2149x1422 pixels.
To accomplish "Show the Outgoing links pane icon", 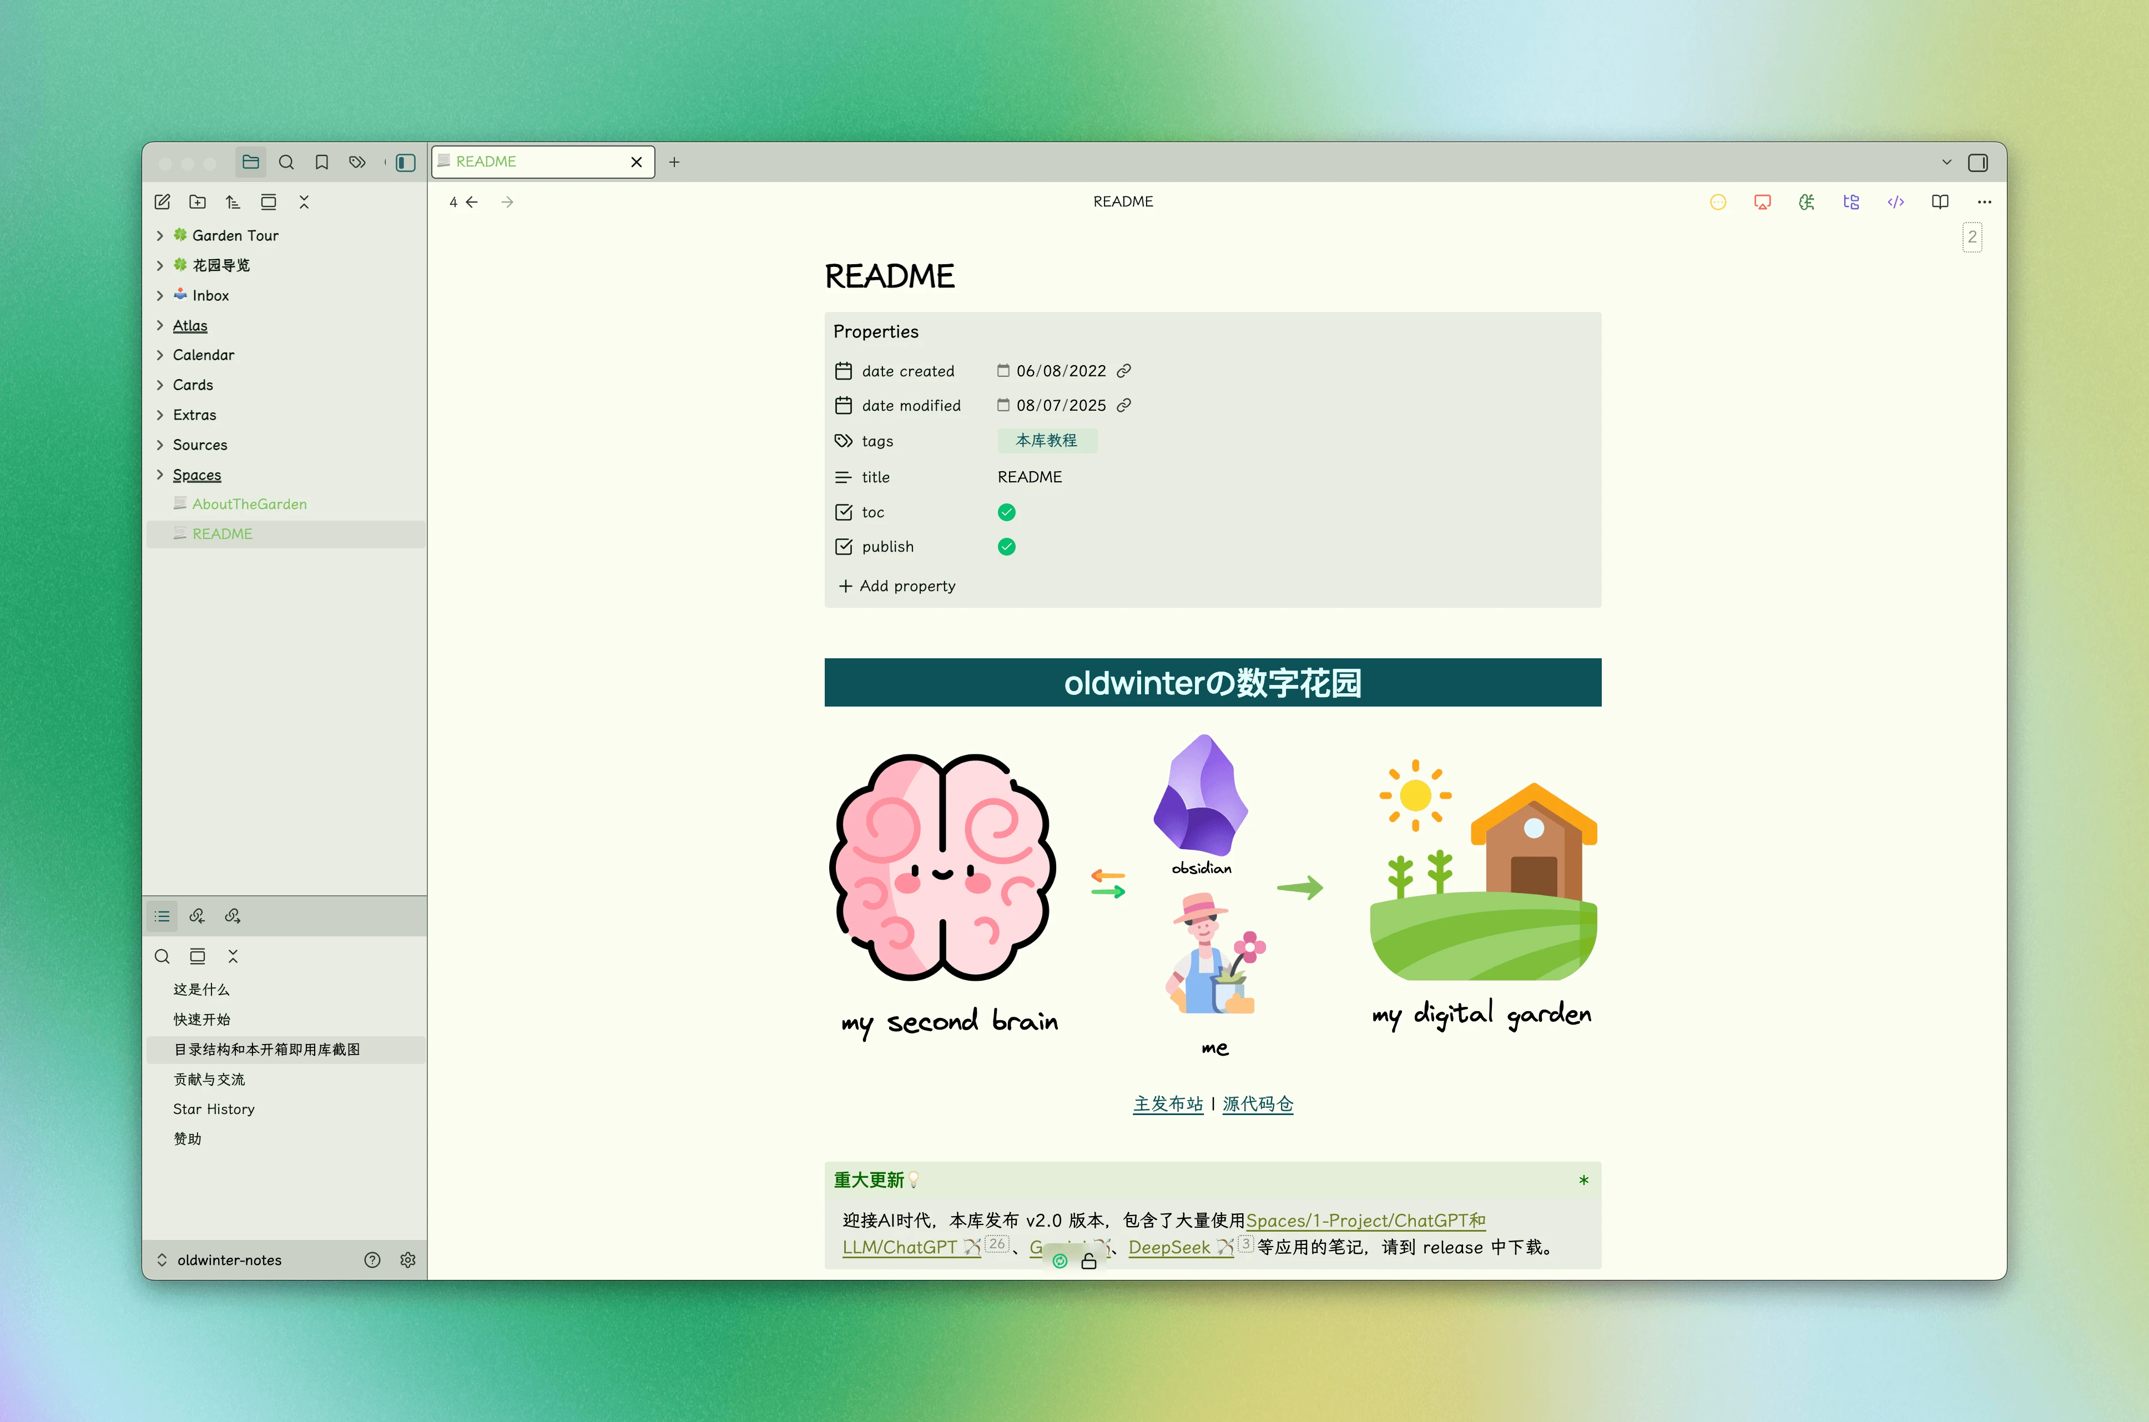I will point(233,916).
